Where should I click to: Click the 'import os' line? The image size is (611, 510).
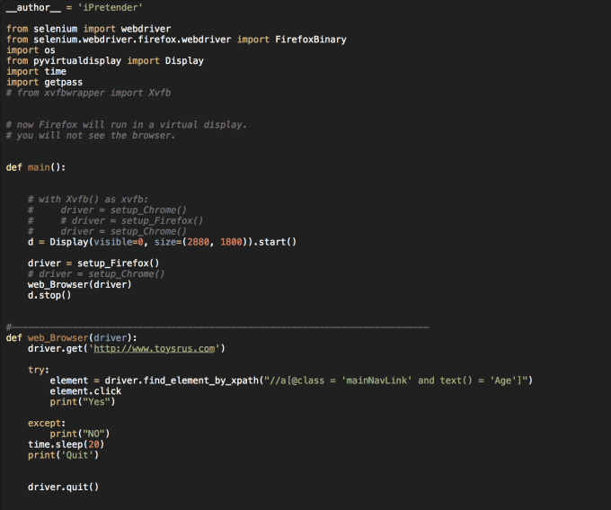(31, 50)
